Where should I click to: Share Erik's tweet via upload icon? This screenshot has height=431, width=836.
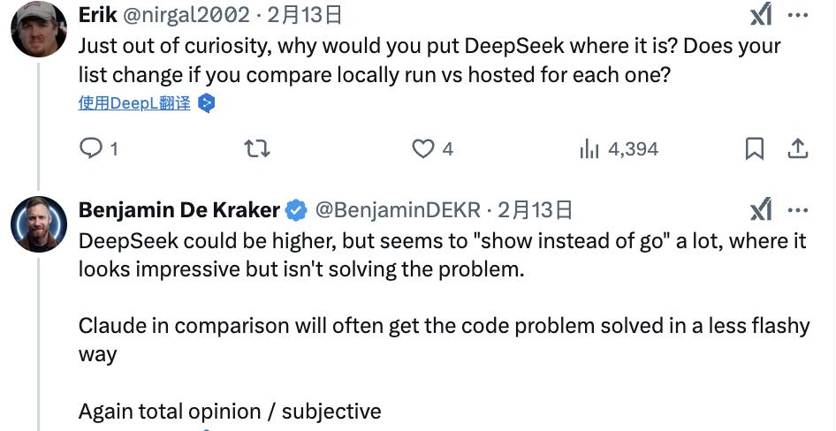pyautogui.click(x=798, y=148)
